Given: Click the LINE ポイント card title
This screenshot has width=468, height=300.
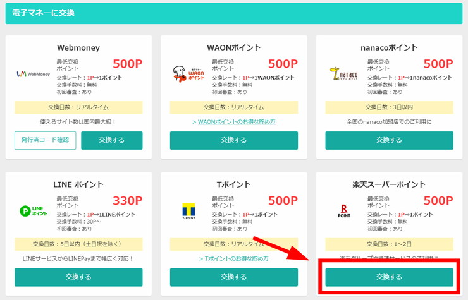Looking at the screenshot, I should [x=78, y=184].
